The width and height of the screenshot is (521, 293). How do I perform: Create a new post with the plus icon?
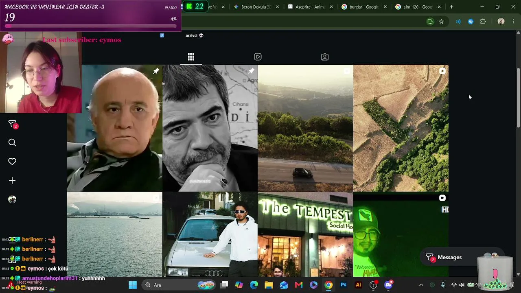12,180
